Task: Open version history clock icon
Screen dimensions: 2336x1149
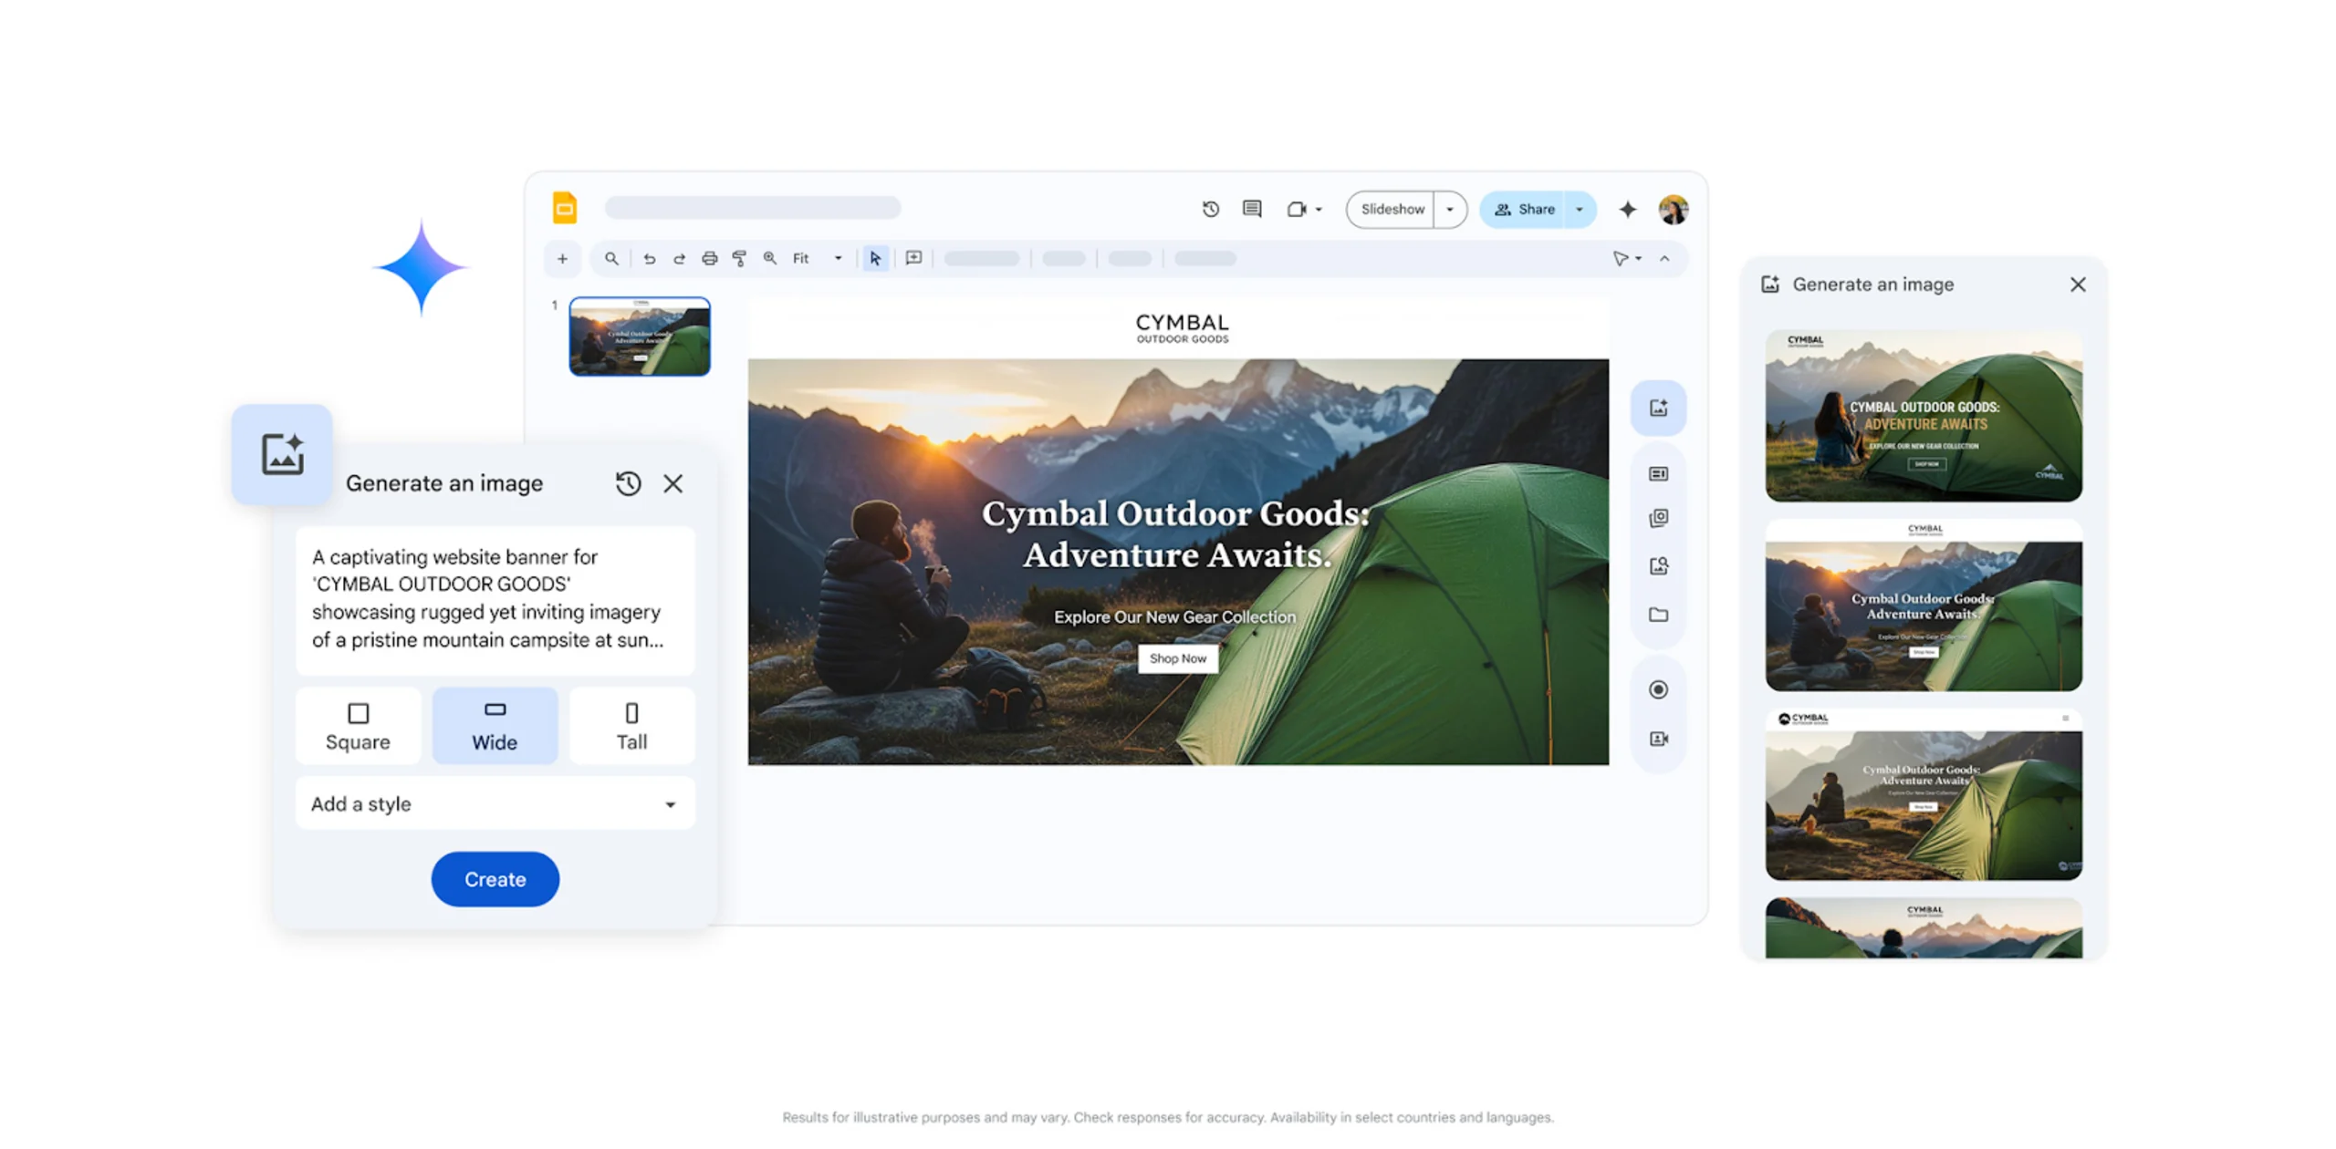Action: pyautogui.click(x=1210, y=209)
